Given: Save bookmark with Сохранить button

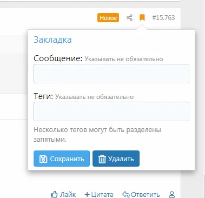Looking at the screenshot, I should coord(62,159).
